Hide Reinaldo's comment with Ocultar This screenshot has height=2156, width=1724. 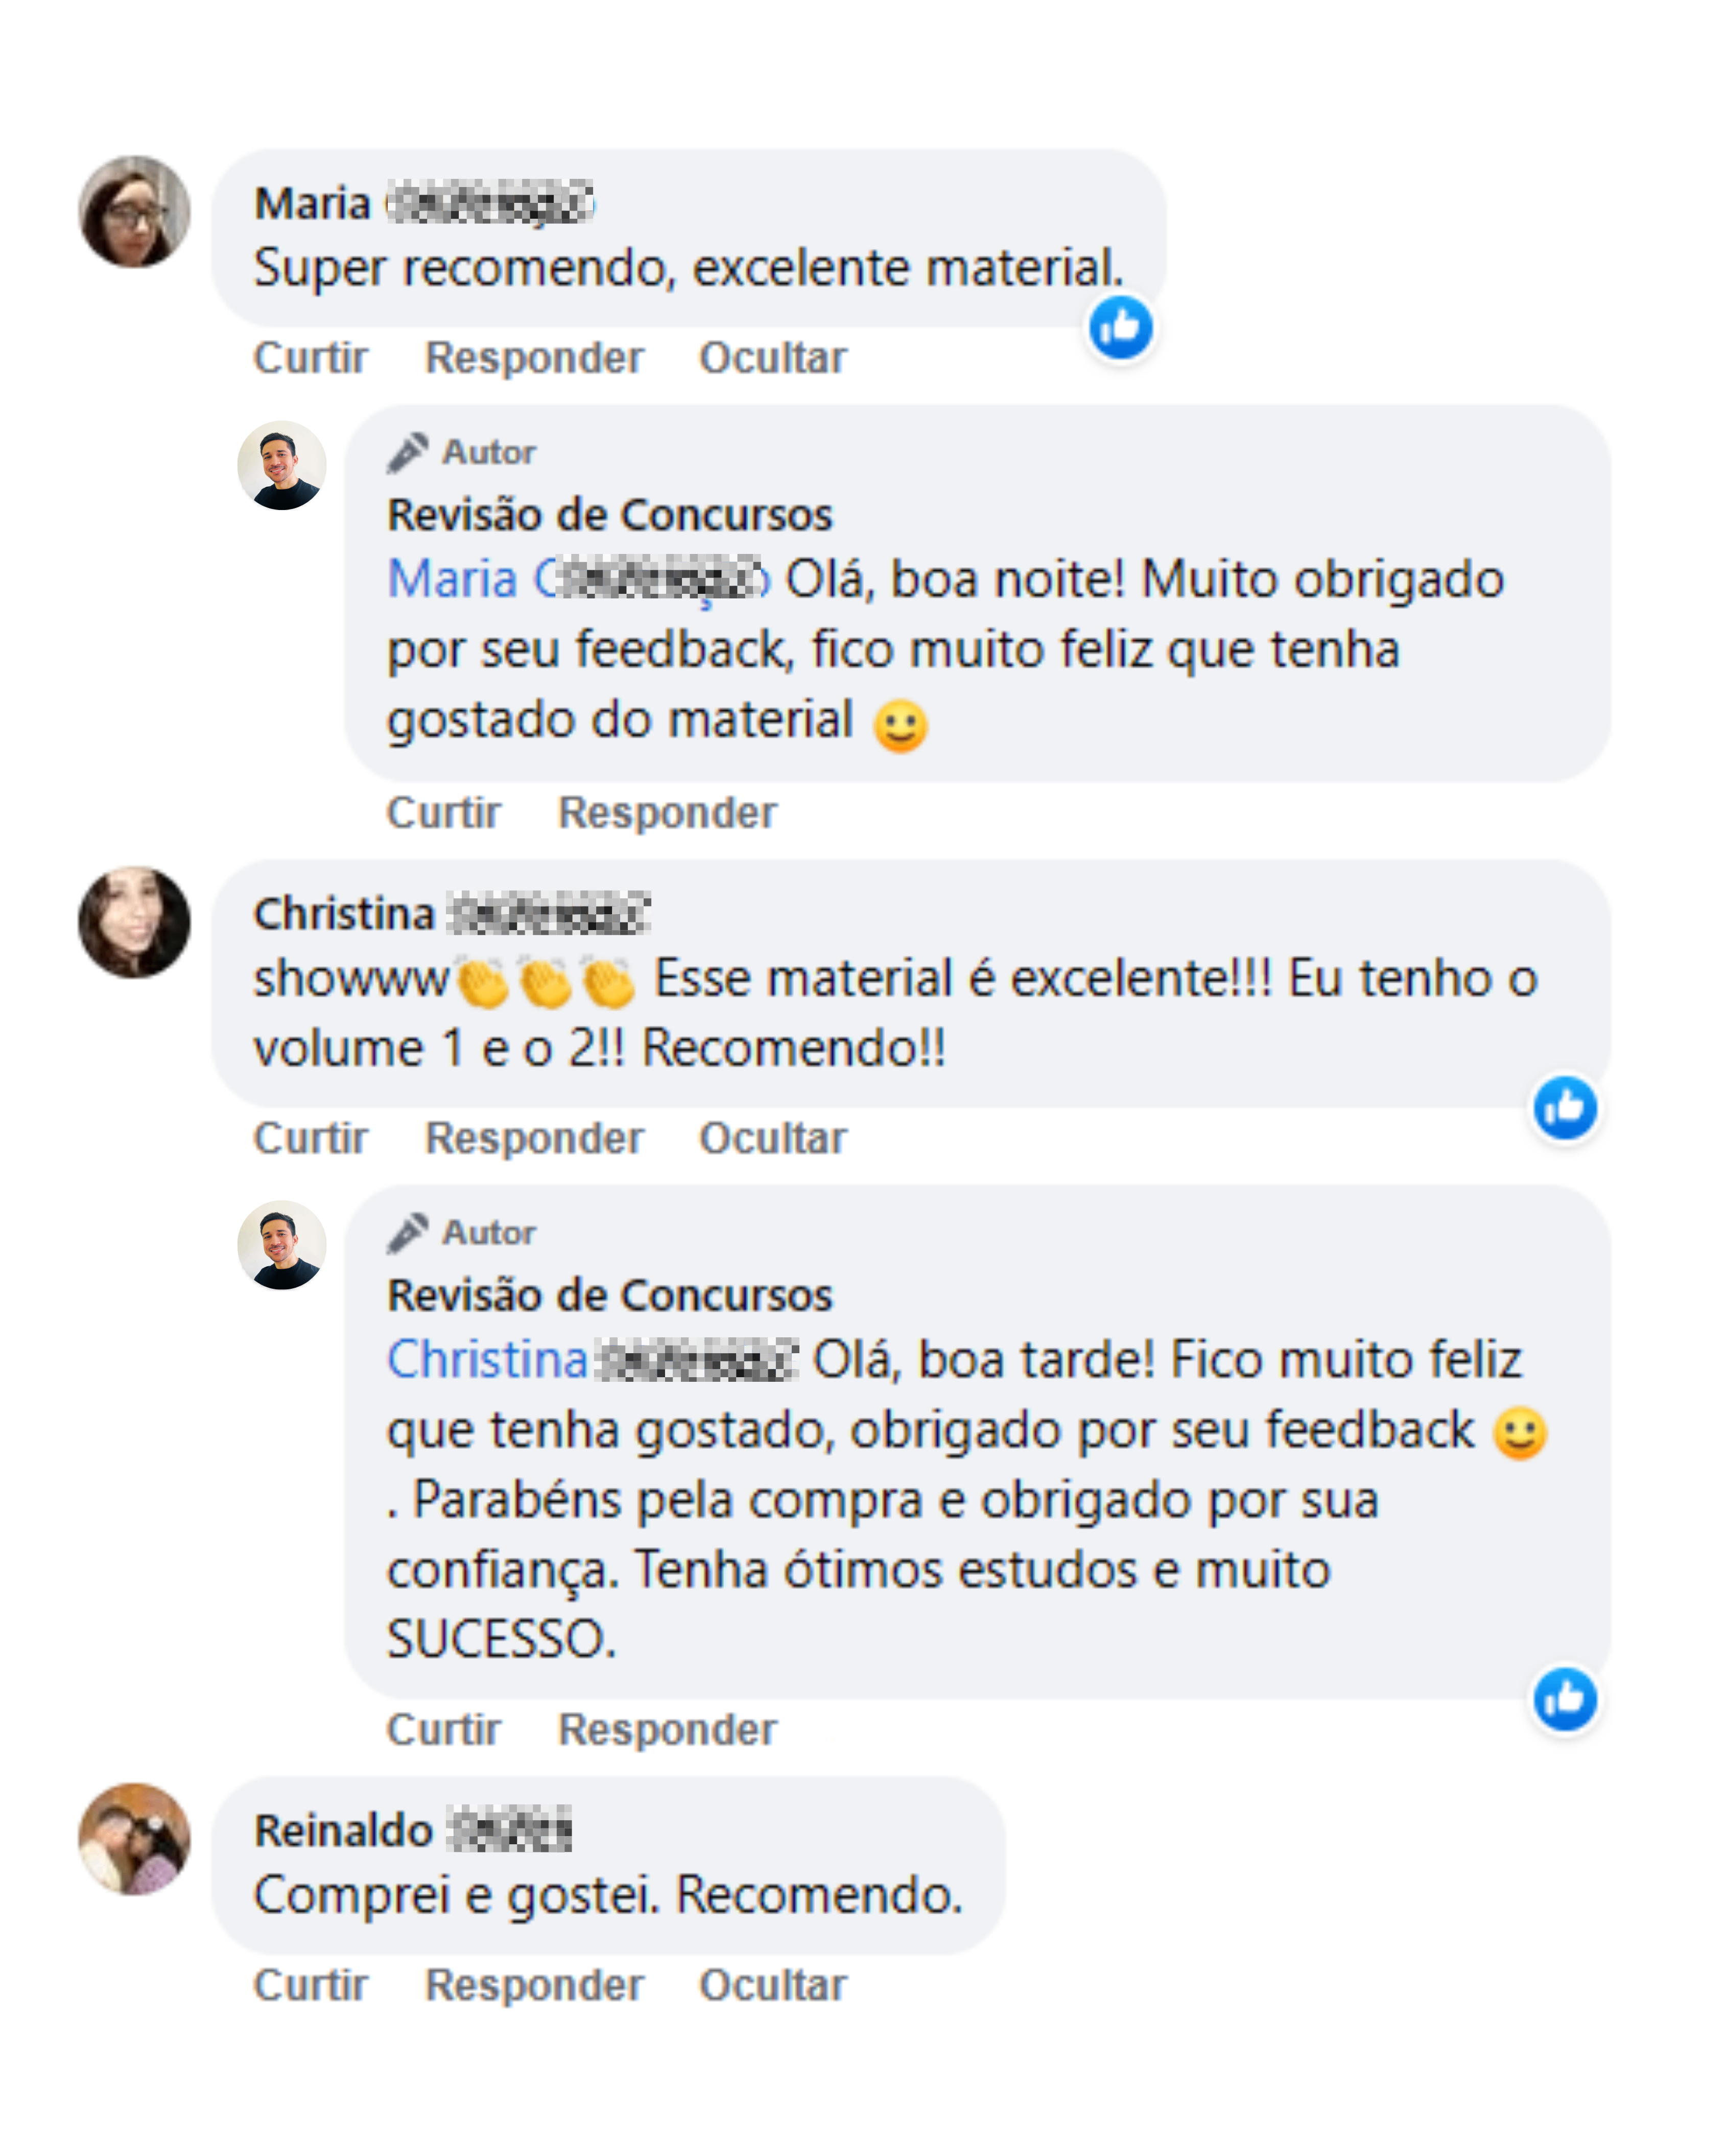pyautogui.click(x=772, y=1985)
